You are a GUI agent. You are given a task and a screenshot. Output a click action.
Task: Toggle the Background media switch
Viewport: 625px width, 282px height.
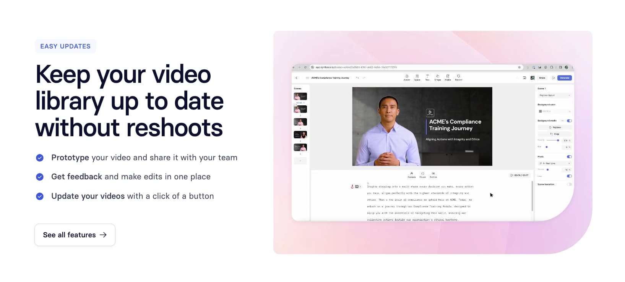[569, 121]
